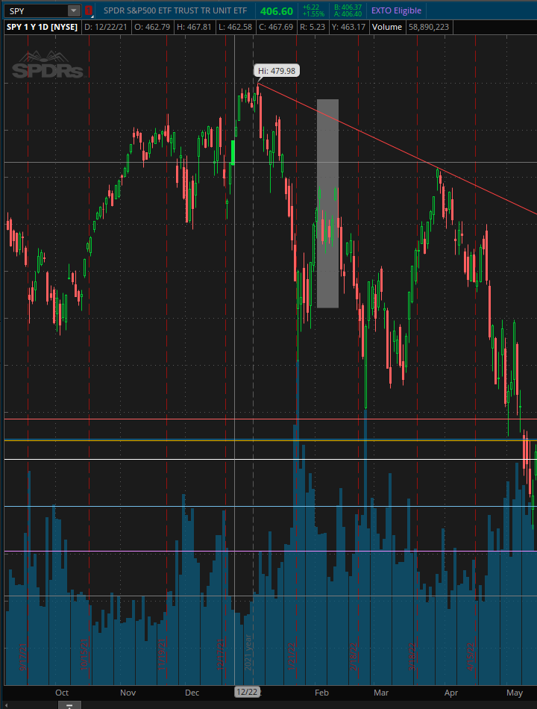Click the Apr label on time axis
The width and height of the screenshot is (537, 709).
451,693
